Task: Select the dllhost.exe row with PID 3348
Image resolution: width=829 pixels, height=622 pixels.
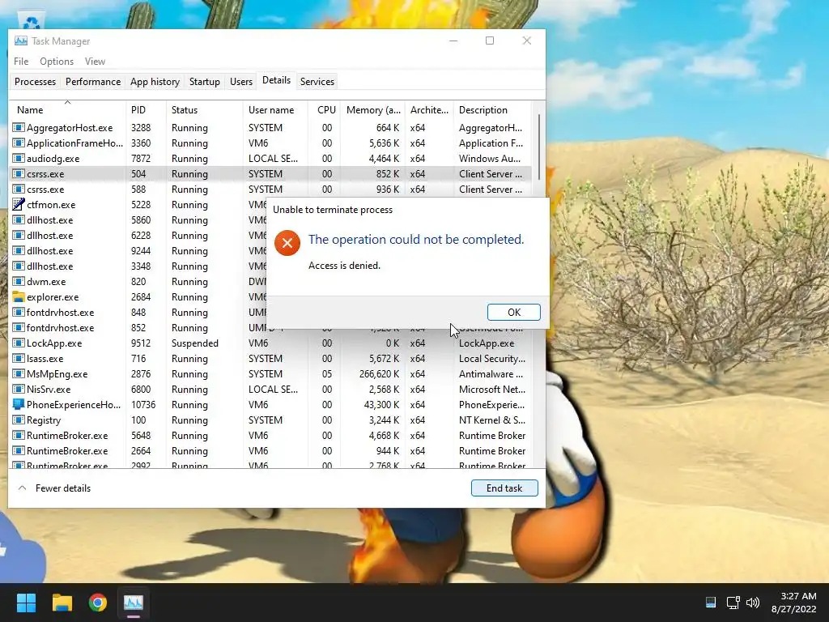Action: click(x=138, y=266)
